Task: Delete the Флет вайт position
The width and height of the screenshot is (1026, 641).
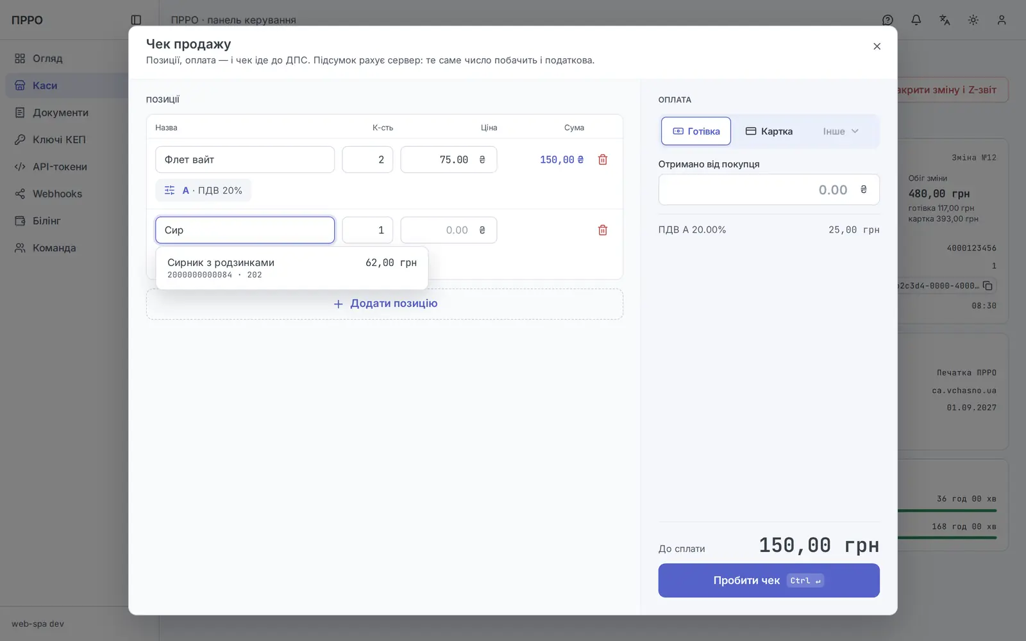Action: [603, 160]
